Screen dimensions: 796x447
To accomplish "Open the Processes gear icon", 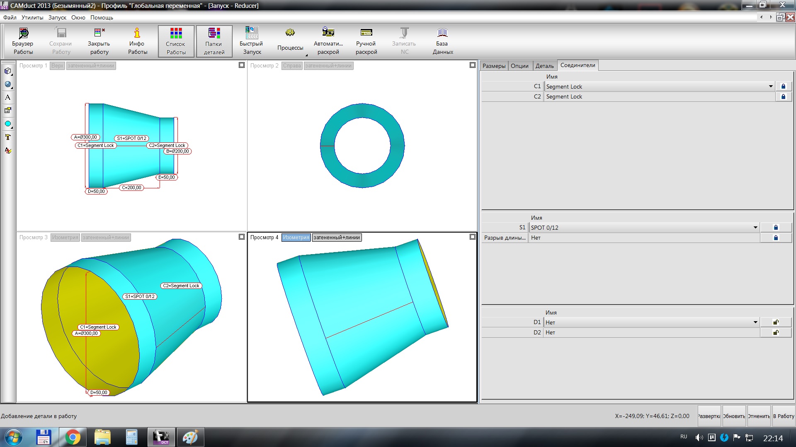I will (290, 33).
